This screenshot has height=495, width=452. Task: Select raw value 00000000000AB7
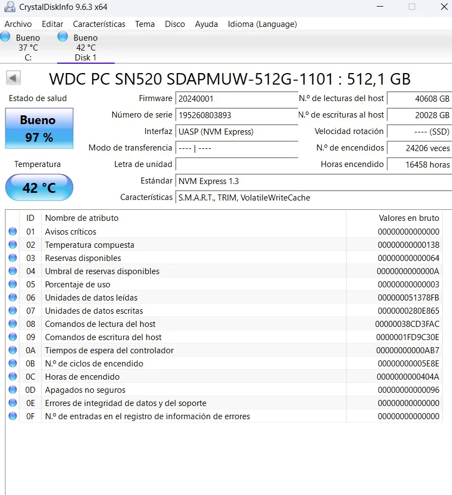click(408, 351)
